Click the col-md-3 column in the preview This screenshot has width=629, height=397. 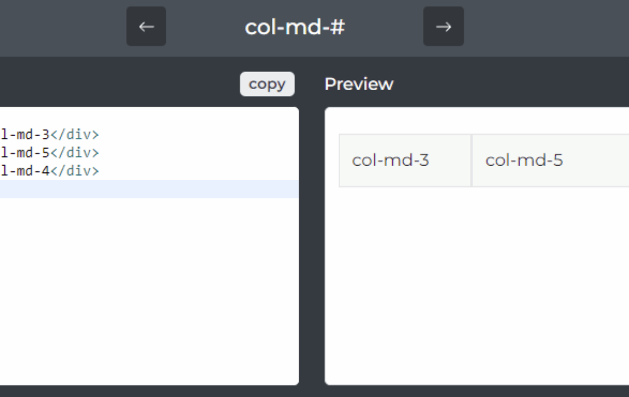[x=404, y=161]
